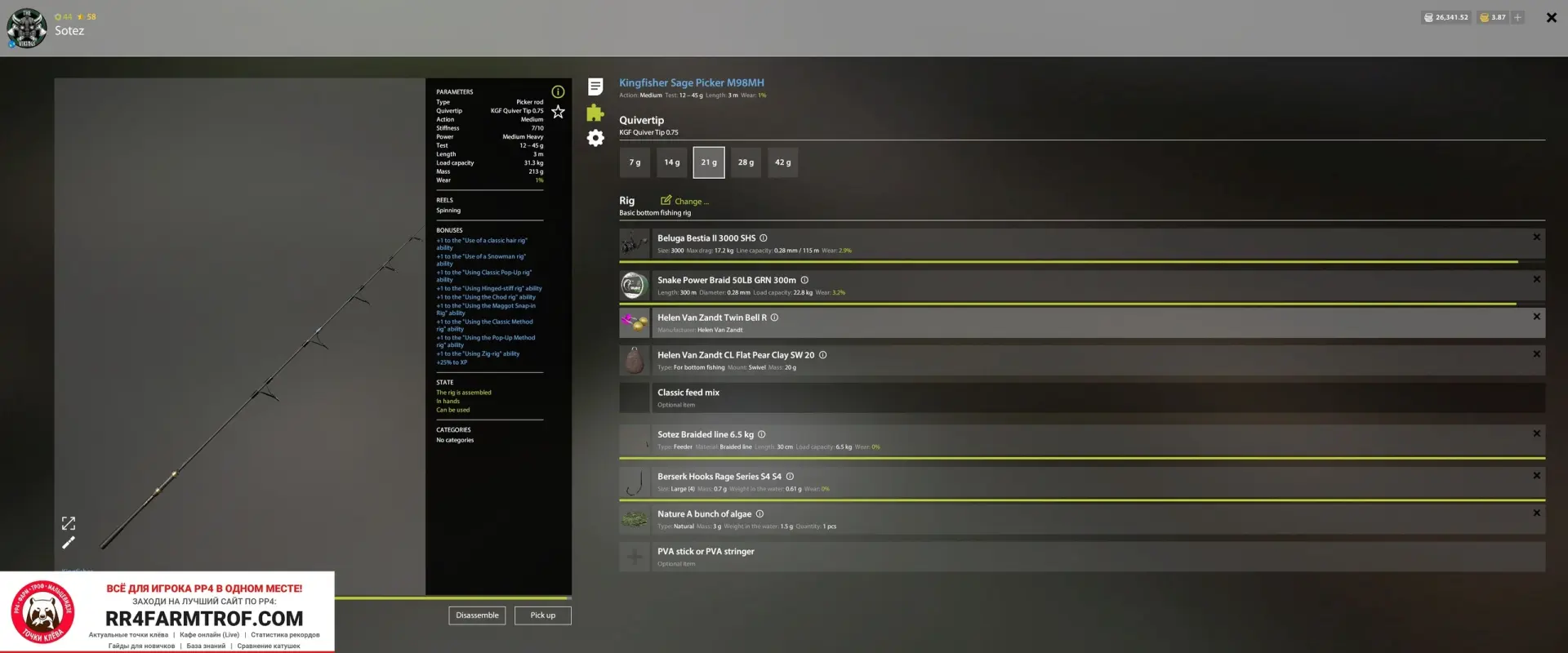1568x653 pixels.
Task: Remove the Flat Pear Clay sinker
Action: click(x=1536, y=354)
